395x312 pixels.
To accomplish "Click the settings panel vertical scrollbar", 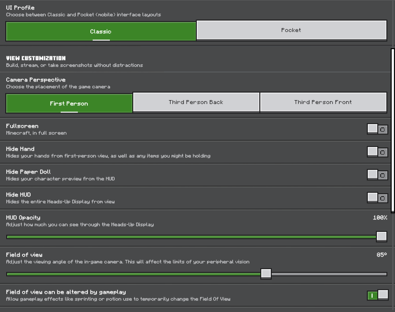I will coord(393,131).
